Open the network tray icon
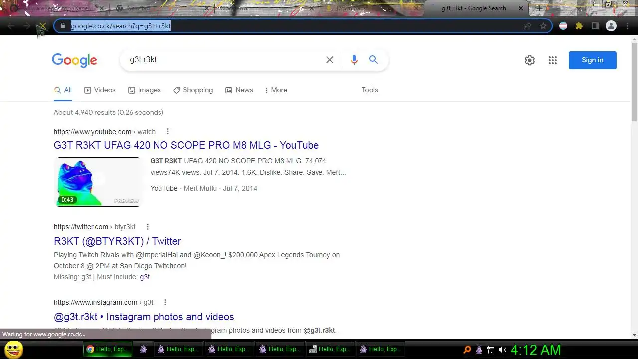Screen dimensions: 638x359 pyautogui.click(x=491, y=350)
